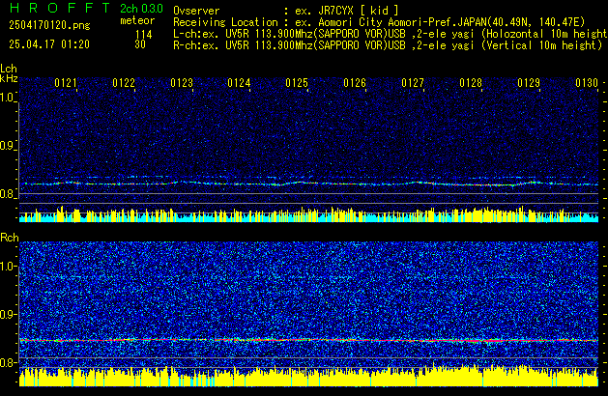Pick the 0124 time marker
The height and width of the screenshot is (396, 608).
[239, 83]
